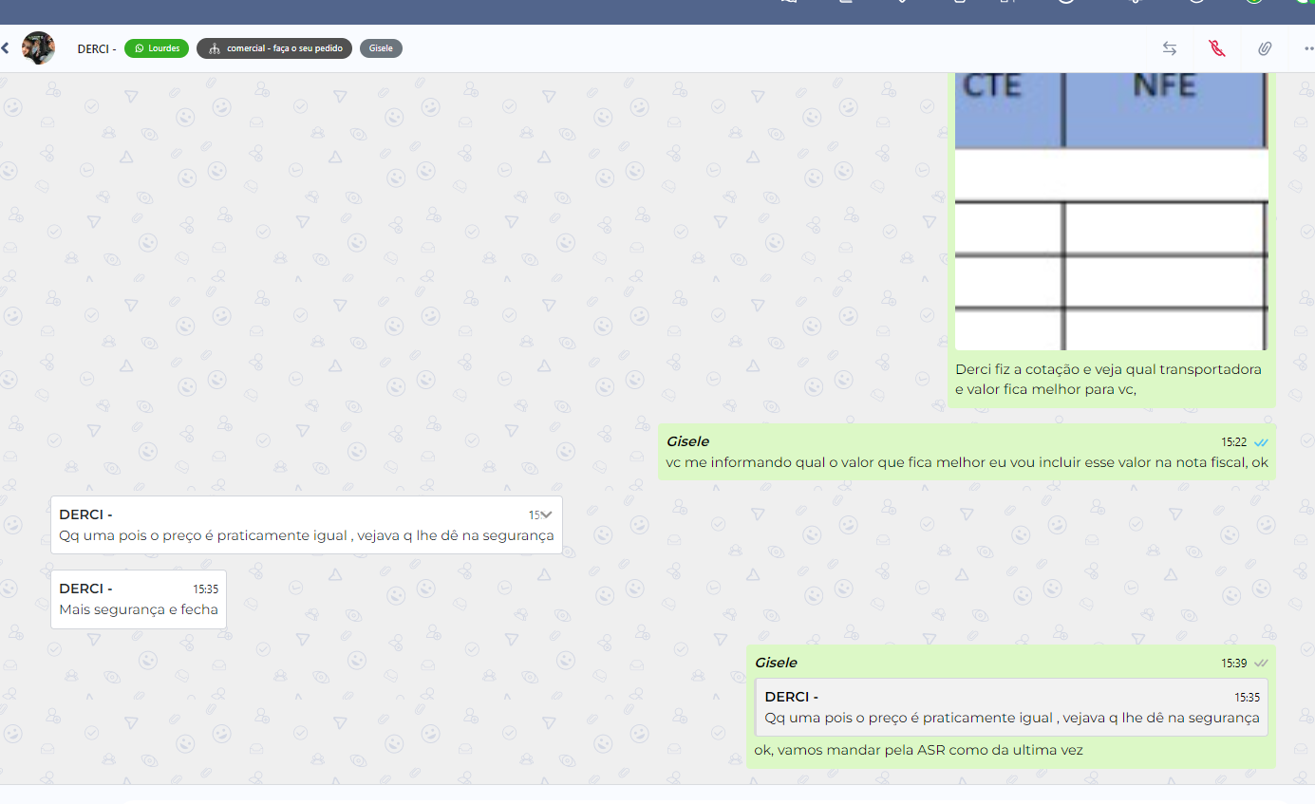Image resolution: width=1315 pixels, height=804 pixels.
Task: Go back using the header back arrow
Action: [6, 48]
